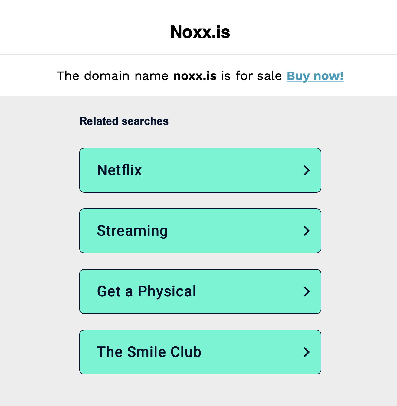Click the 'Get a Physical' label text
This screenshot has height=406, width=397.
[x=146, y=291]
